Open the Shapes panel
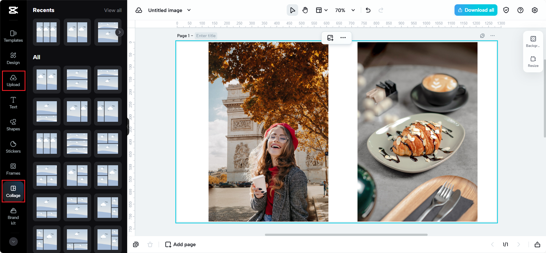Viewport: 546px width, 253px height. click(13, 125)
